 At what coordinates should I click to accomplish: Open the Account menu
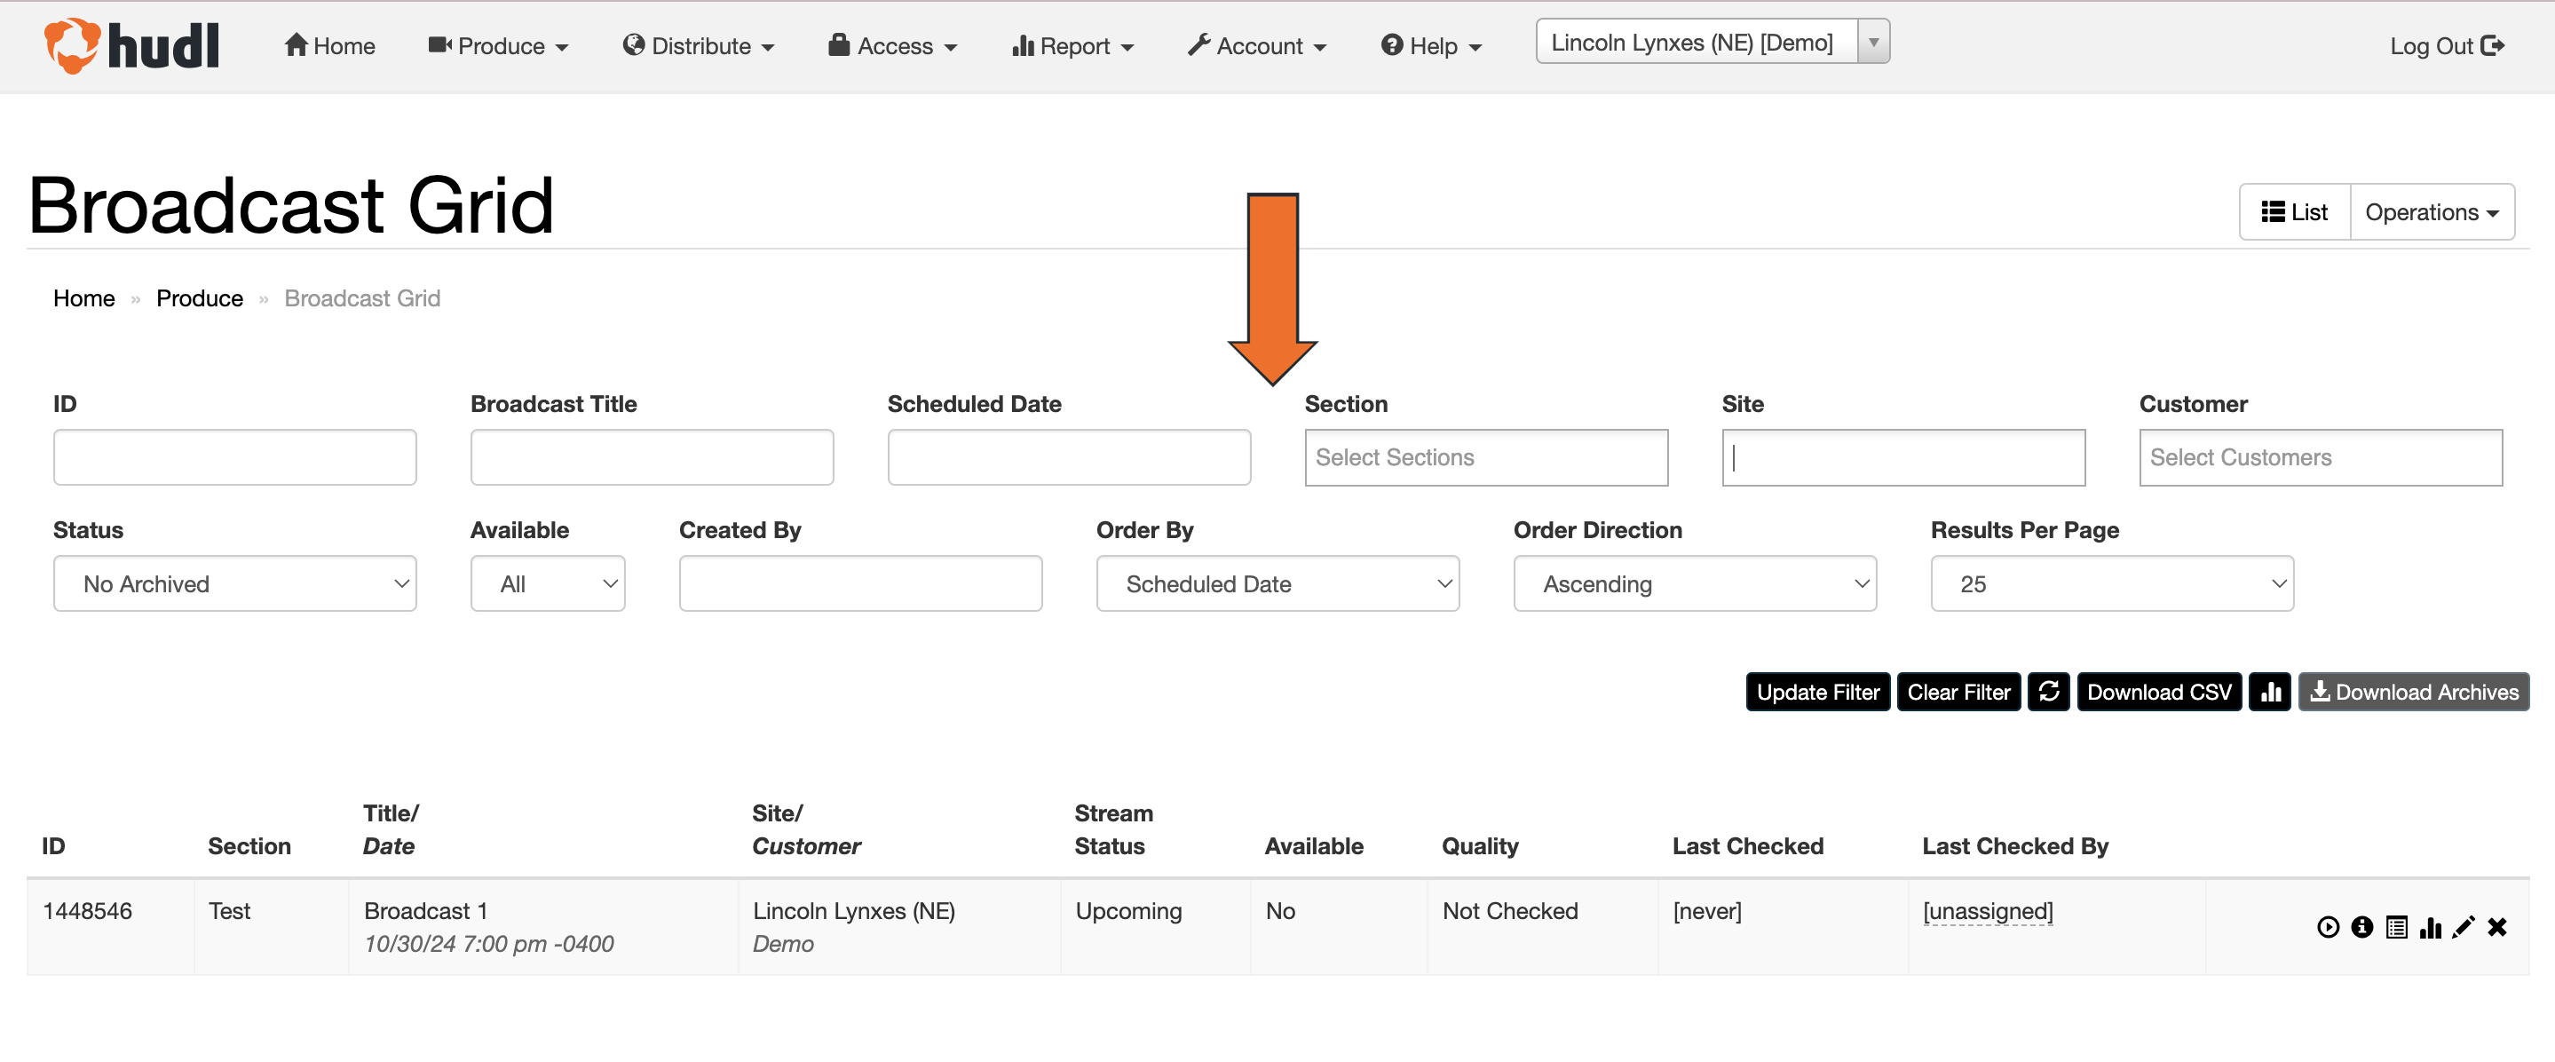pyautogui.click(x=1257, y=45)
